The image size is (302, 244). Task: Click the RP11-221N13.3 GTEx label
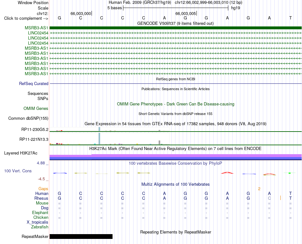pyautogui.click(x=34, y=140)
